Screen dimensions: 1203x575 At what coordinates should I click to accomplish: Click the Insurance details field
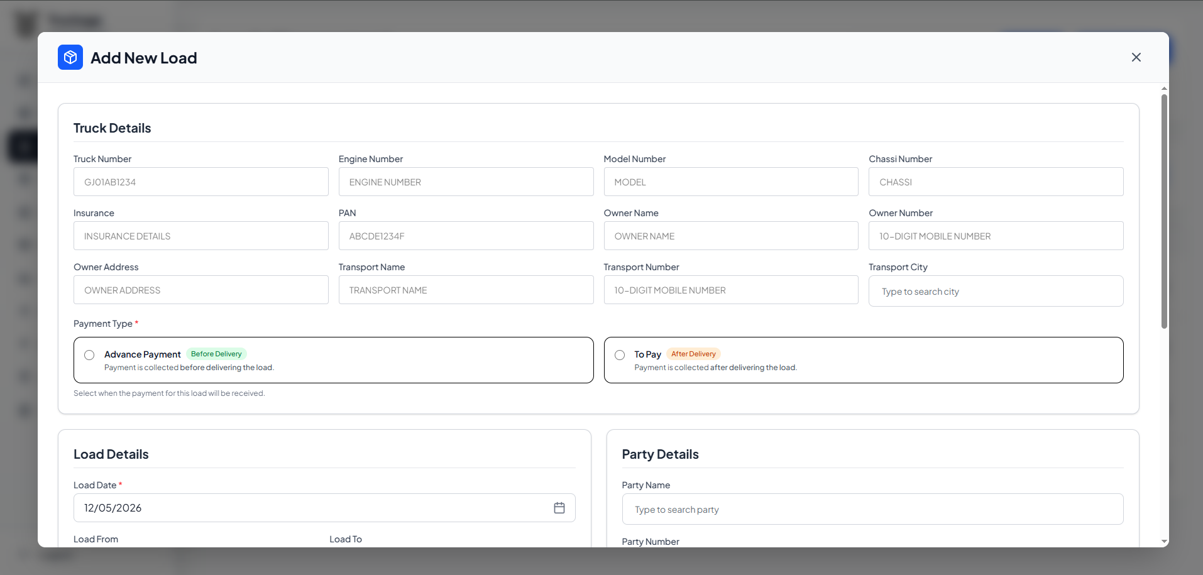tap(201, 236)
